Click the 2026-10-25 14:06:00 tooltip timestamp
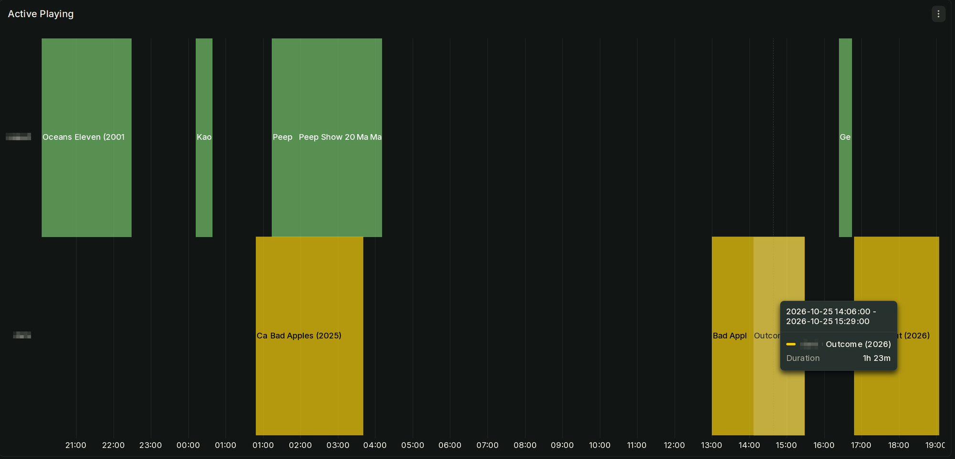 click(x=828, y=311)
